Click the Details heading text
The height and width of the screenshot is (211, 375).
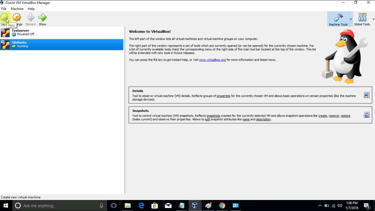138,91
